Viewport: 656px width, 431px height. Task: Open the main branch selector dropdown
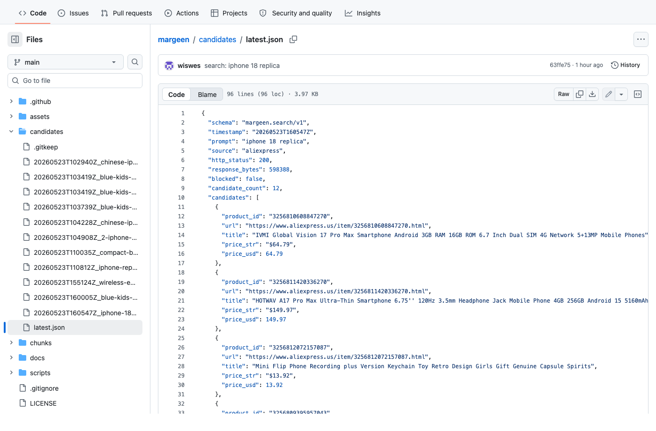[66, 62]
